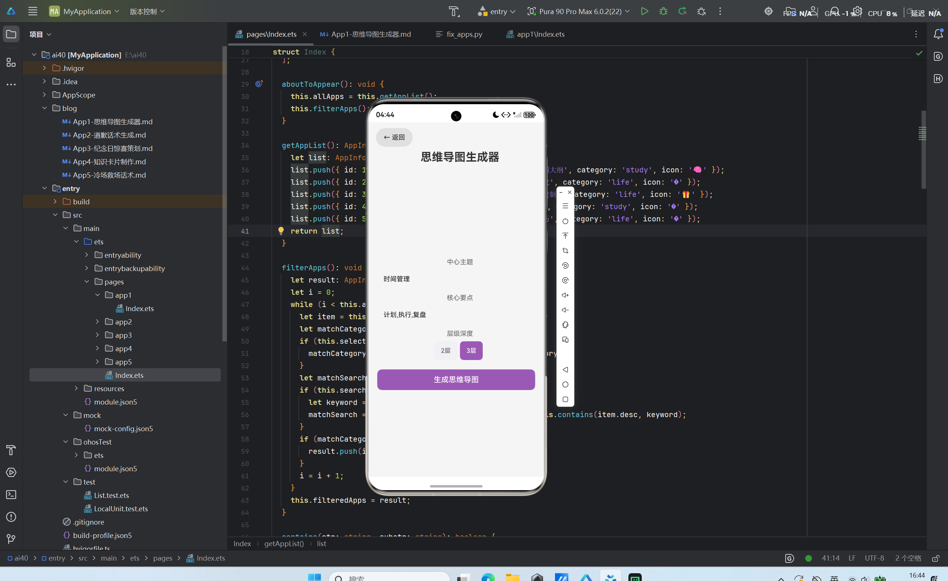This screenshot has width=948, height=581.
Task: Tap emulator Back triangle navigation icon
Action: 565,370
